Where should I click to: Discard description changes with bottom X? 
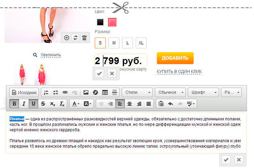point(239,160)
